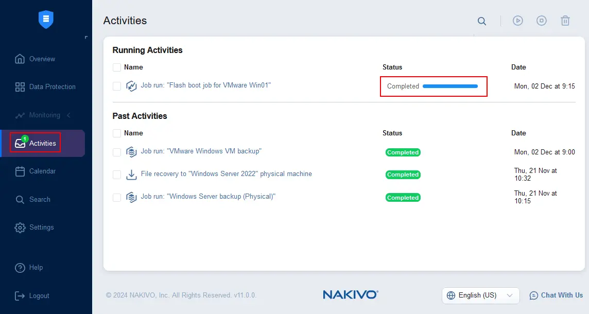
Task: Check the Windows Server backup (Physical) checkbox
Action: coord(117,198)
